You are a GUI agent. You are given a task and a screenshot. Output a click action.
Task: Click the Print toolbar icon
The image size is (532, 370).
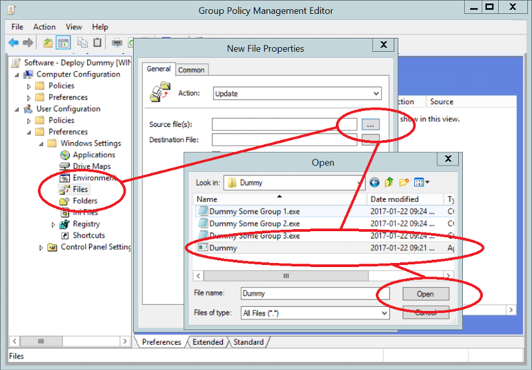click(x=117, y=43)
